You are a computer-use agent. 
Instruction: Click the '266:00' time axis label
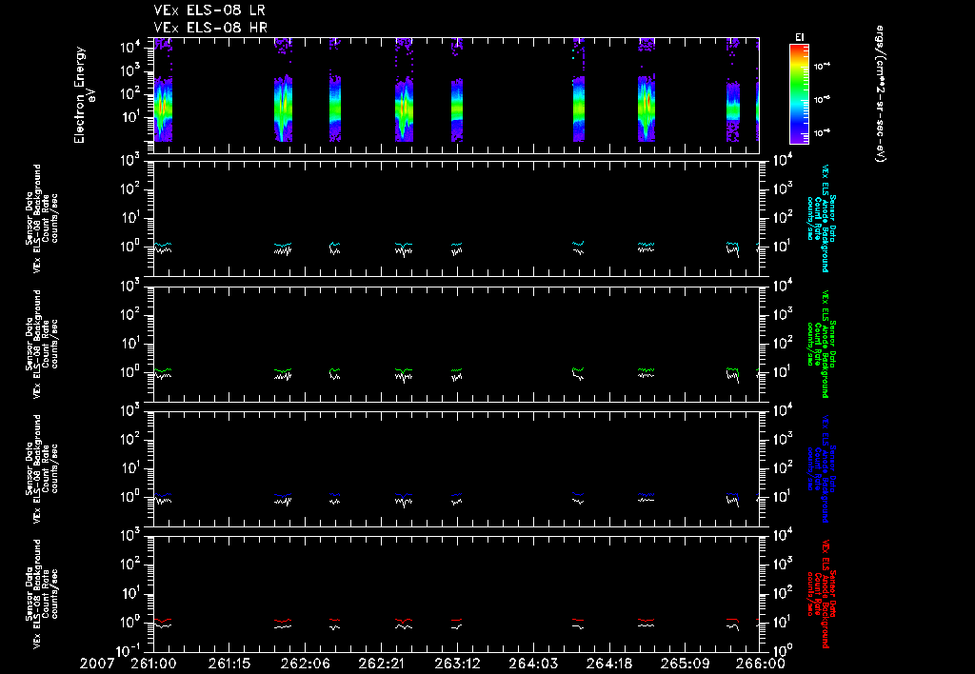pyautogui.click(x=763, y=664)
